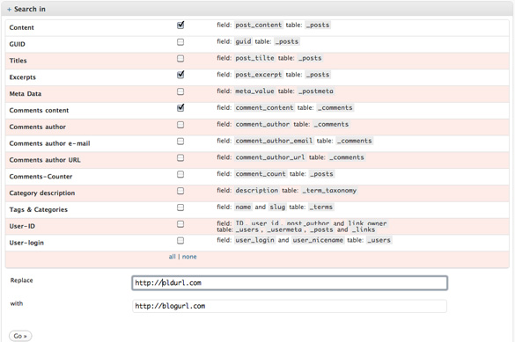The height and width of the screenshot is (342, 515).
Task: Enable the Titles checkbox
Action: point(180,58)
